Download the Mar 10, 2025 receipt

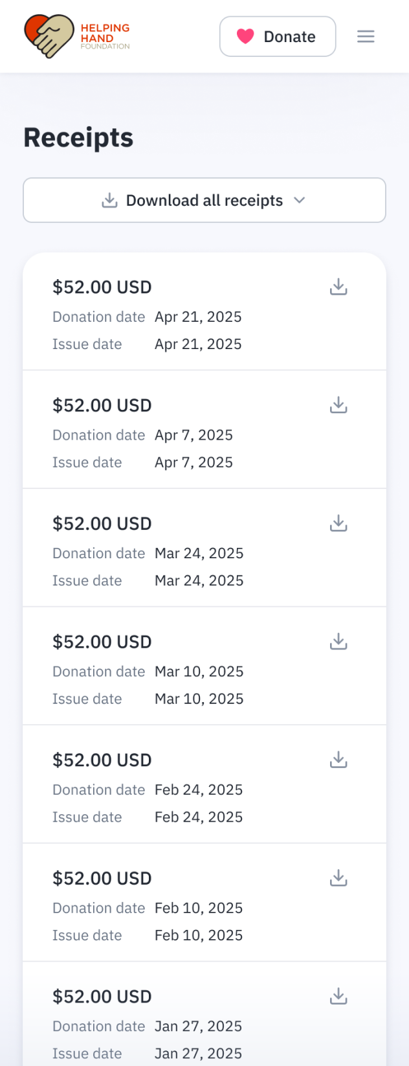click(338, 642)
